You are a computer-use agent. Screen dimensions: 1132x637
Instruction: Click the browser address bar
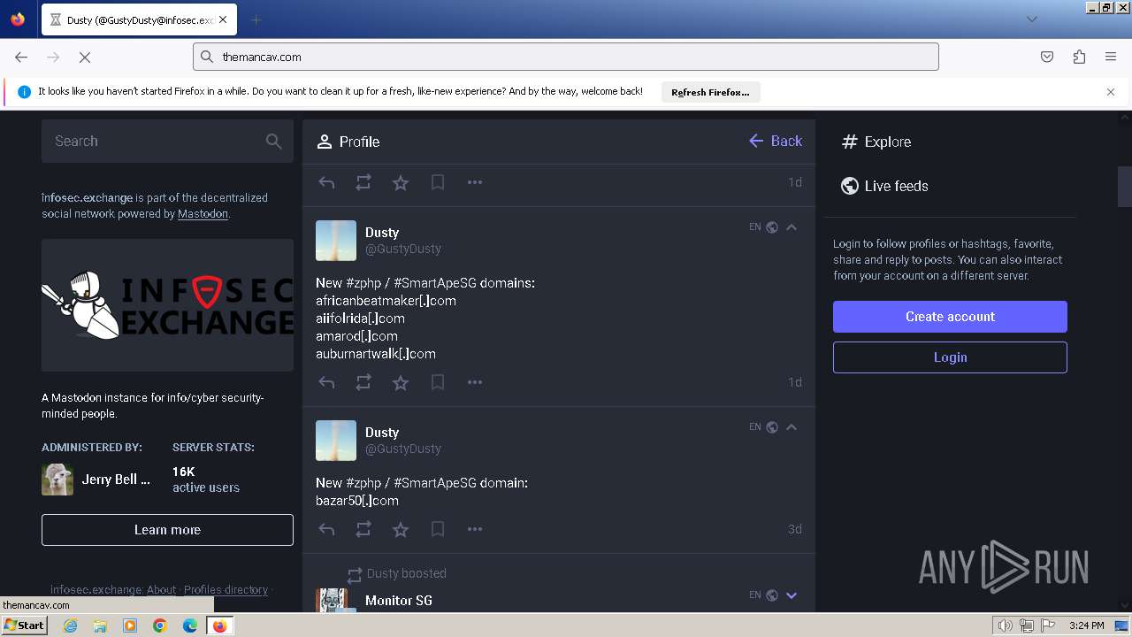(566, 57)
